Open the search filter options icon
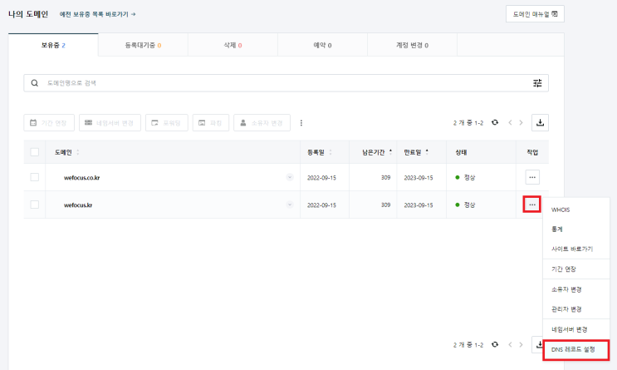The height and width of the screenshot is (370, 617). 537,83
